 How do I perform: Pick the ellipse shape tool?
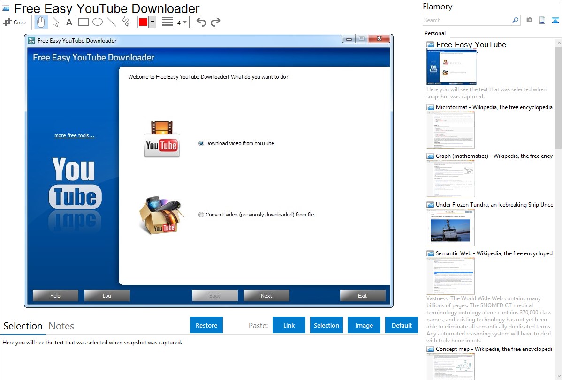pos(98,22)
